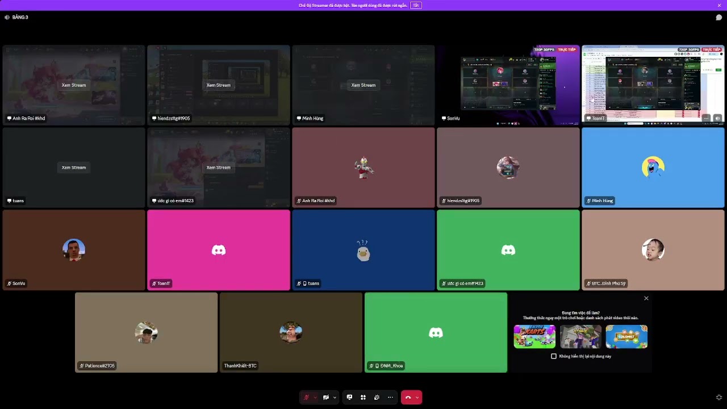This screenshot has width=727, height=409.
Task: Watch ước gì có em#1423's stream
Action: 219,168
